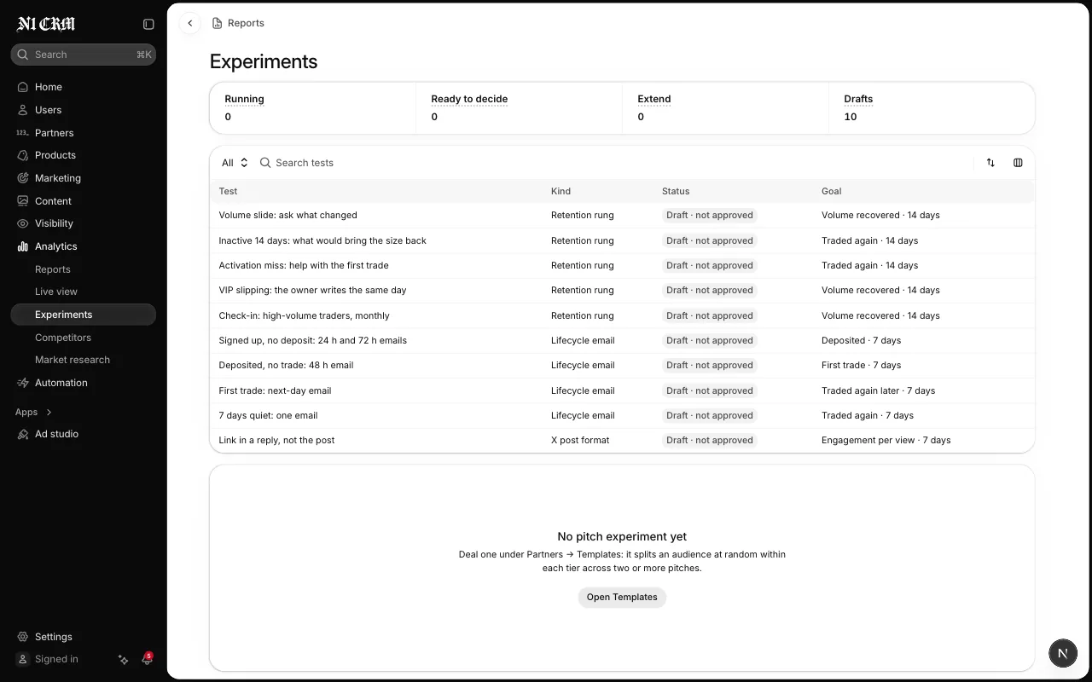Image resolution: width=1092 pixels, height=682 pixels.
Task: Click the Ready to decide card
Action: pyautogui.click(x=519, y=108)
